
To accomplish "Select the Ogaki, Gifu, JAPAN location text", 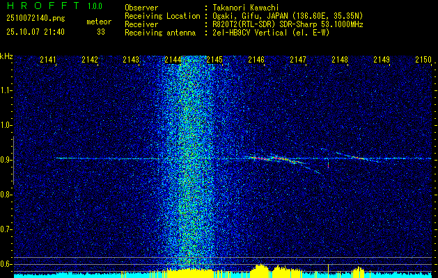I will tap(288, 16).
